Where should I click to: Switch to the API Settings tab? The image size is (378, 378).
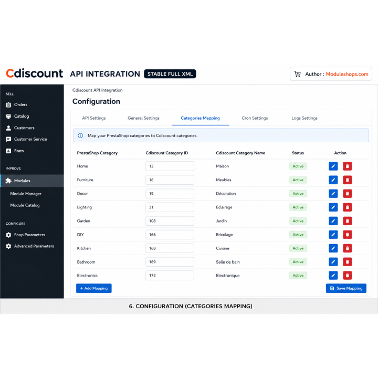pos(94,118)
